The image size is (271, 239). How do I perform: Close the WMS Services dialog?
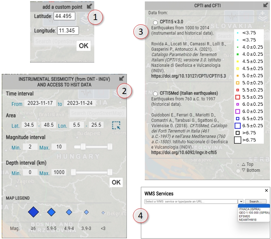(266, 190)
